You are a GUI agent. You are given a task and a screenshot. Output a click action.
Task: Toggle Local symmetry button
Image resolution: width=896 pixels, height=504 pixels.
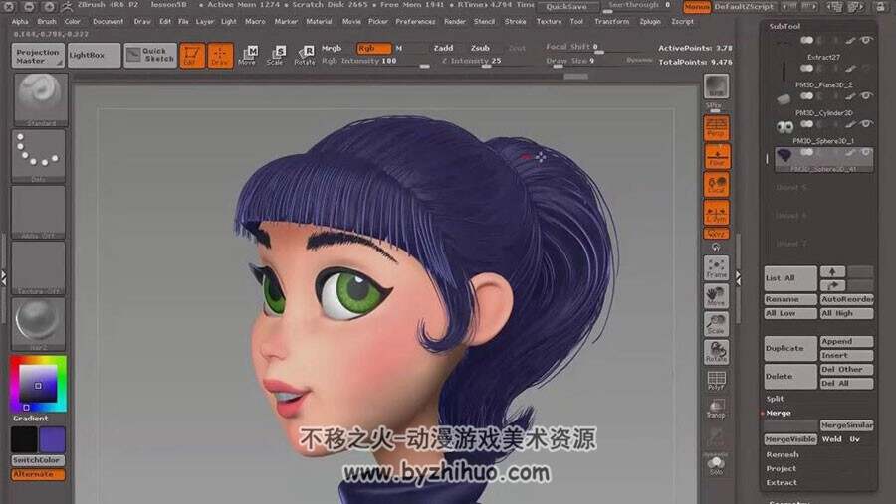pyautogui.click(x=716, y=184)
